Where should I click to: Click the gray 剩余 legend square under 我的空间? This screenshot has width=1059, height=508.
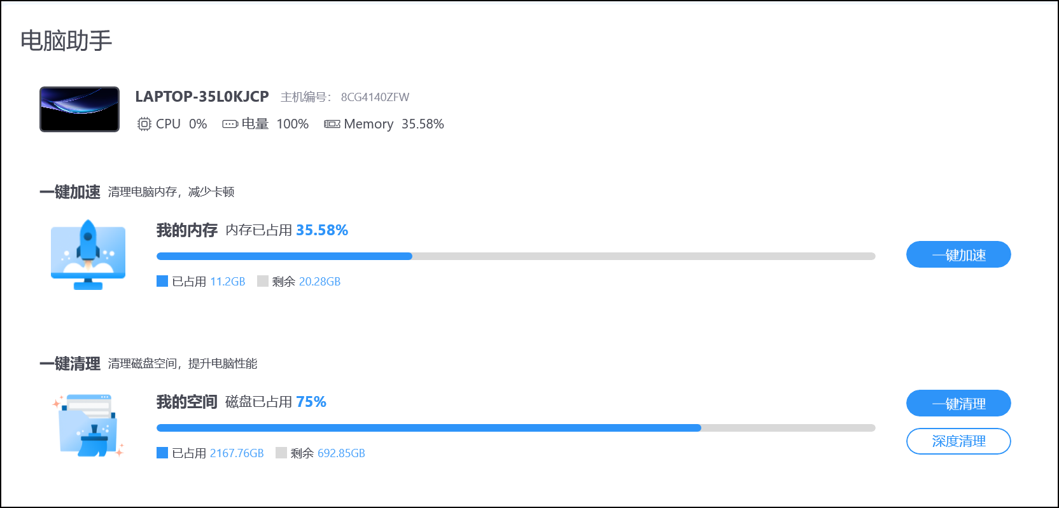click(x=281, y=453)
